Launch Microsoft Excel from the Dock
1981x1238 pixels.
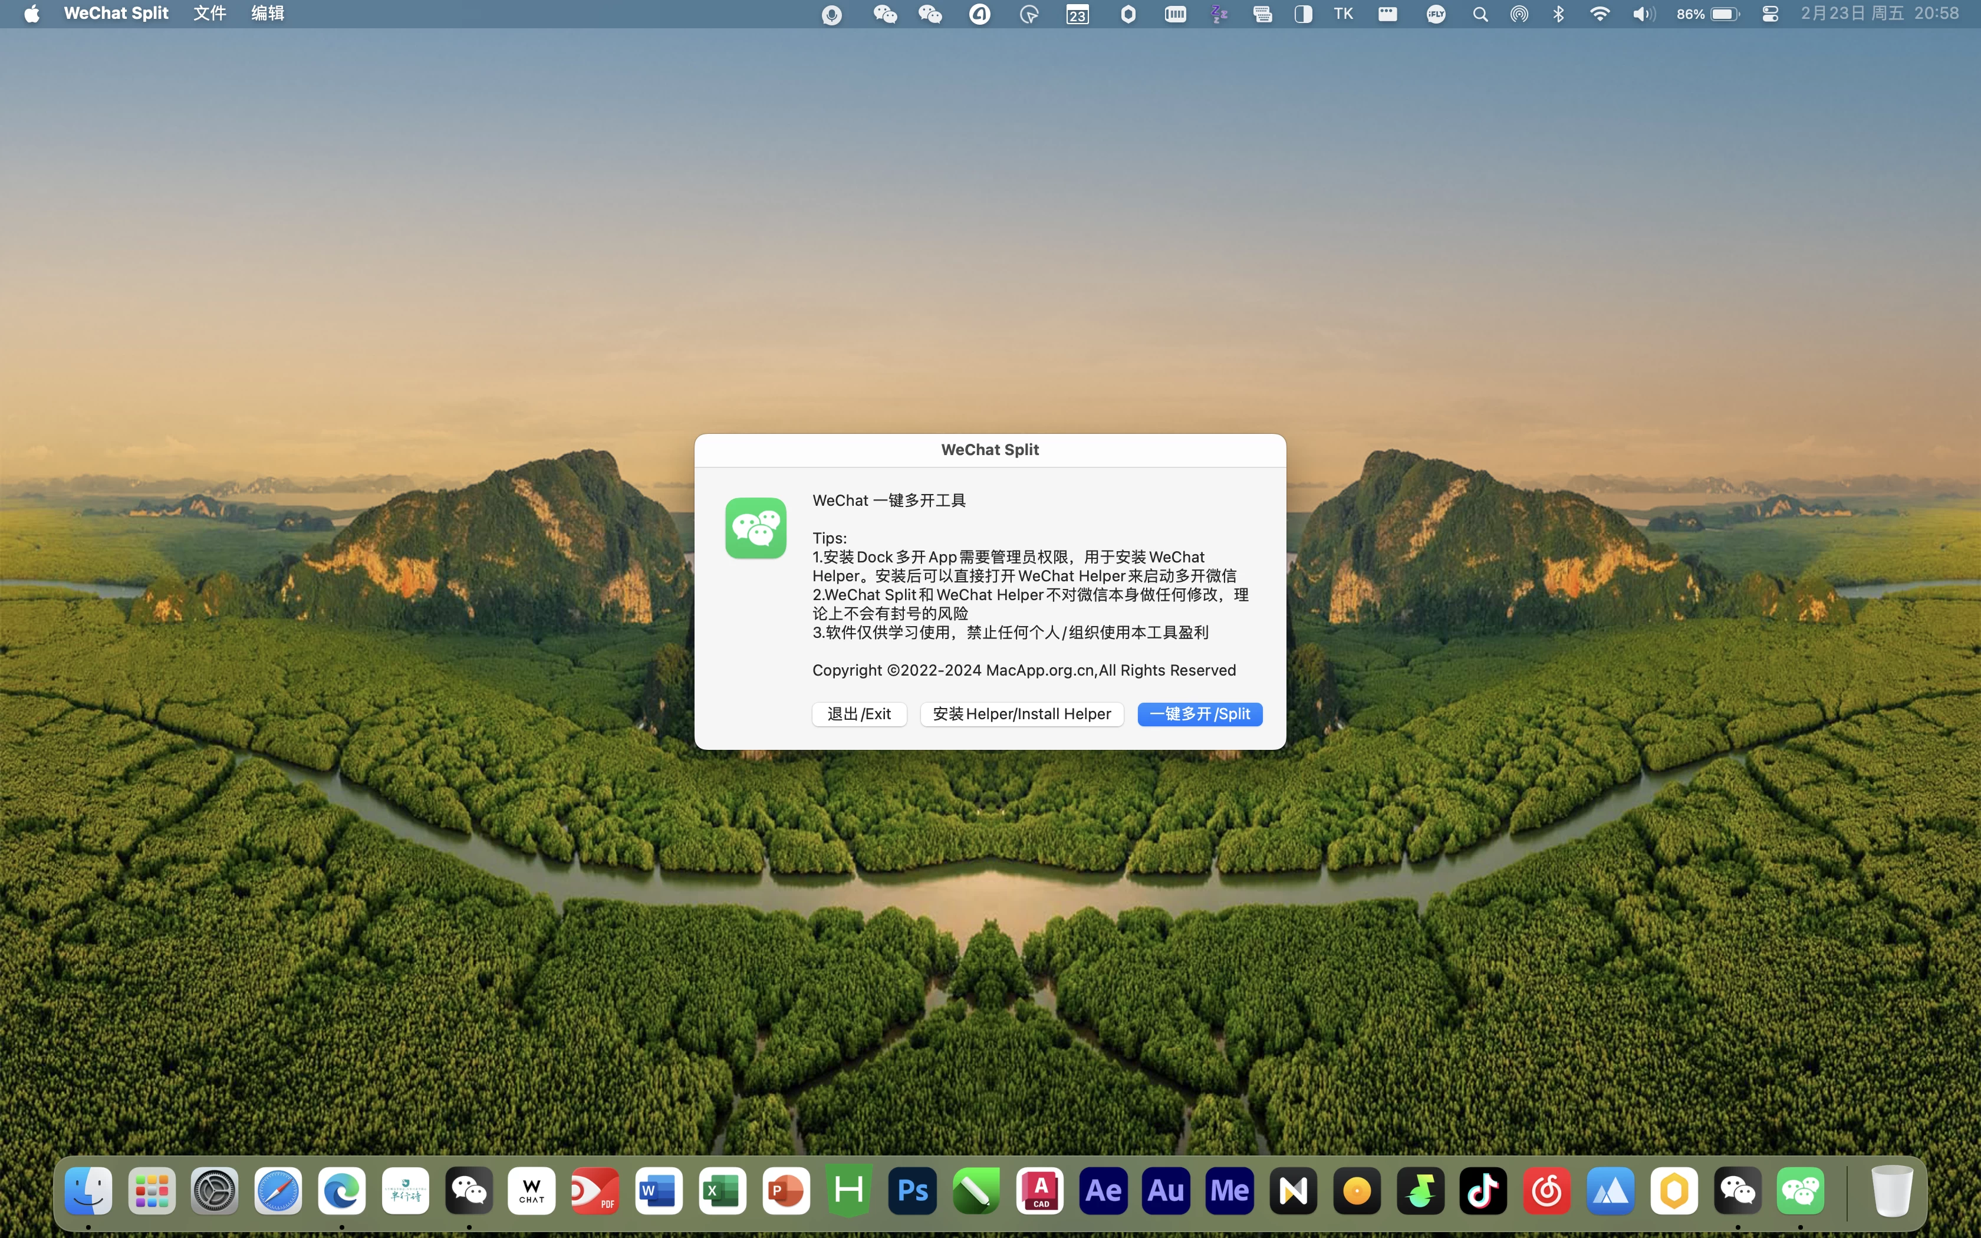coord(722,1190)
